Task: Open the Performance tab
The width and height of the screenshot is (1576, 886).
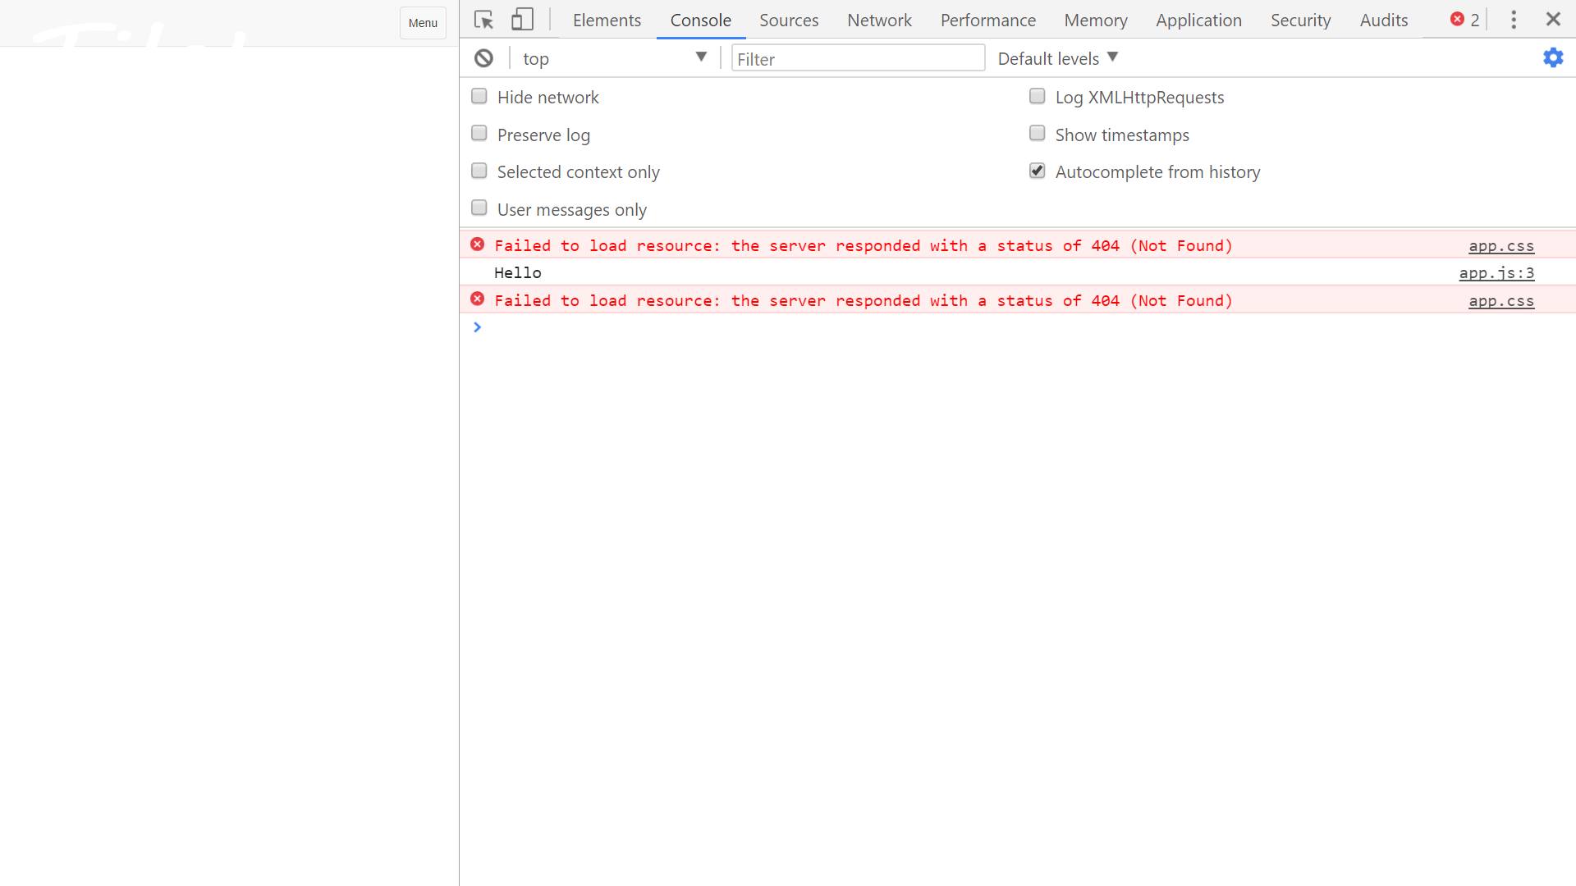Action: [x=988, y=20]
